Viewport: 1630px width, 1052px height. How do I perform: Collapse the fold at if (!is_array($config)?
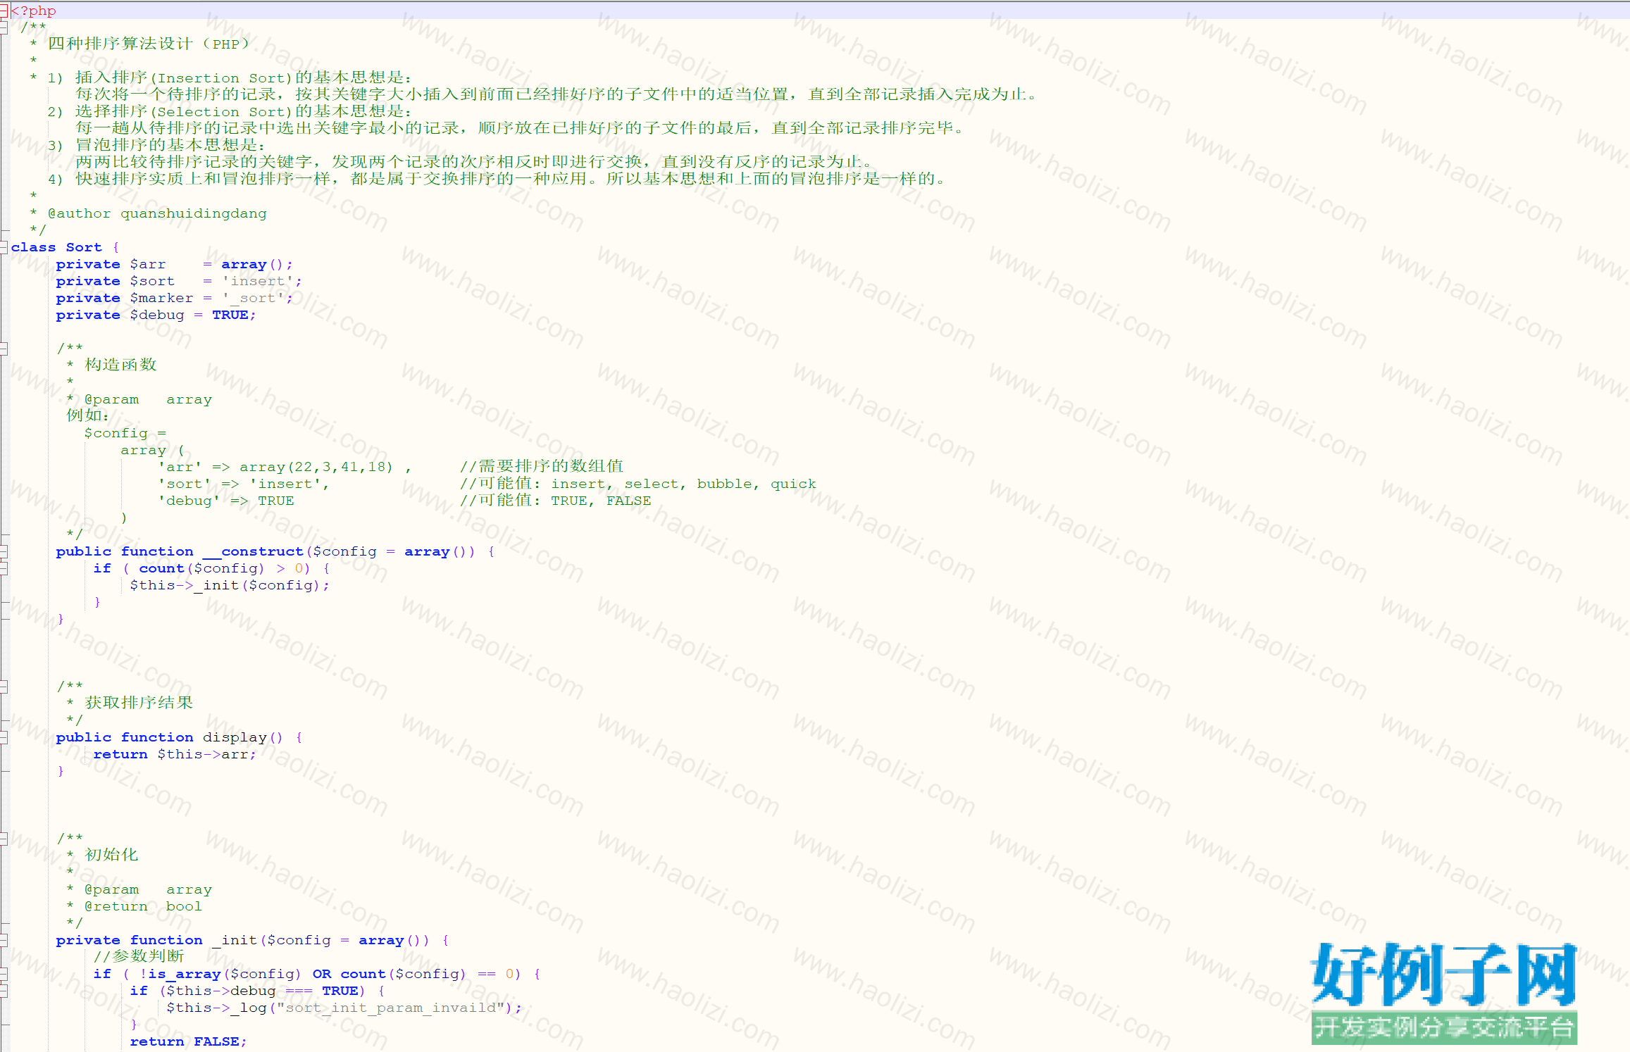(x=4, y=974)
